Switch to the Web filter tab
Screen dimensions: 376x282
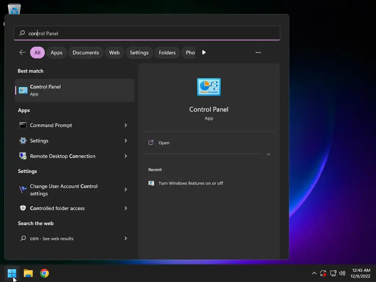115,53
